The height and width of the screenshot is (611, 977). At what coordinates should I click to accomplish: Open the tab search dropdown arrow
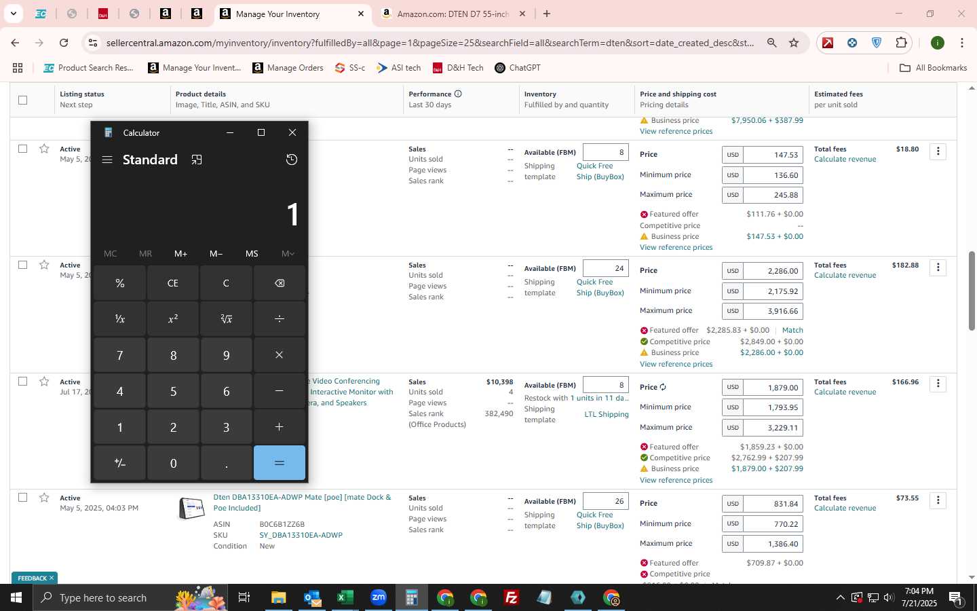coord(13,14)
